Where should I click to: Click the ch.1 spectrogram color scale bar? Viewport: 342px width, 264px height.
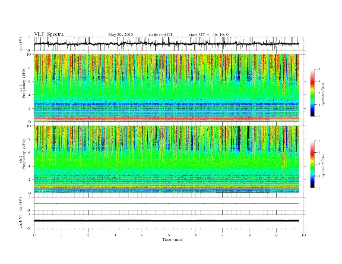coord(312,93)
